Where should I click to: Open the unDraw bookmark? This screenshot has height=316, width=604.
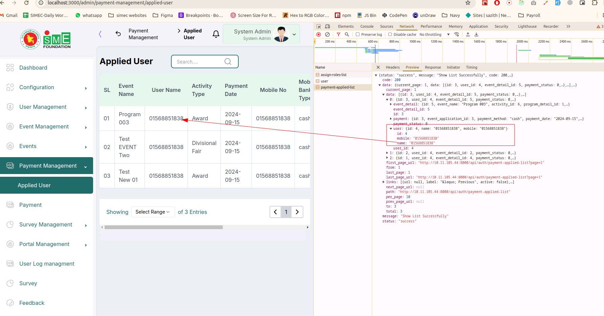(x=424, y=15)
